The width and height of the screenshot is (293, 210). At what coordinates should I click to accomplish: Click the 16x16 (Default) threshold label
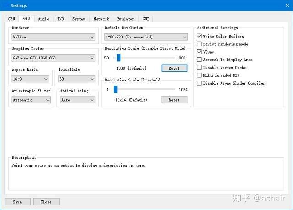coord(131,100)
